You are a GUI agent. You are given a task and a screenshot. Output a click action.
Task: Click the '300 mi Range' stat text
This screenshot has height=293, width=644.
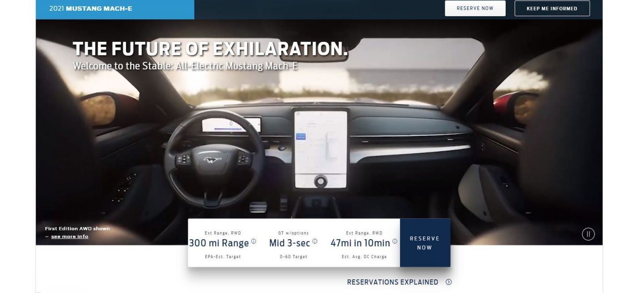[219, 243]
